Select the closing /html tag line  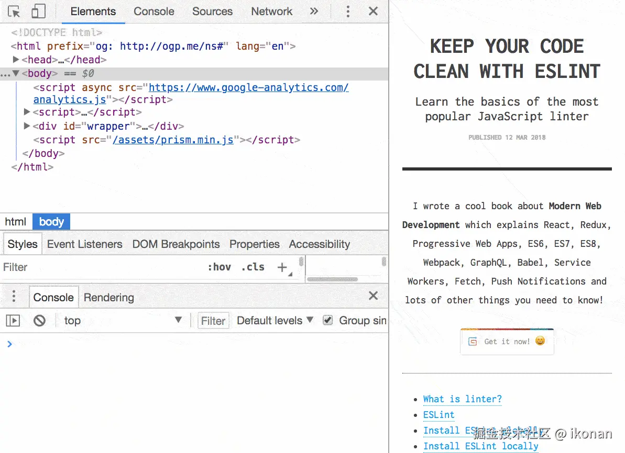pyautogui.click(x=32, y=167)
